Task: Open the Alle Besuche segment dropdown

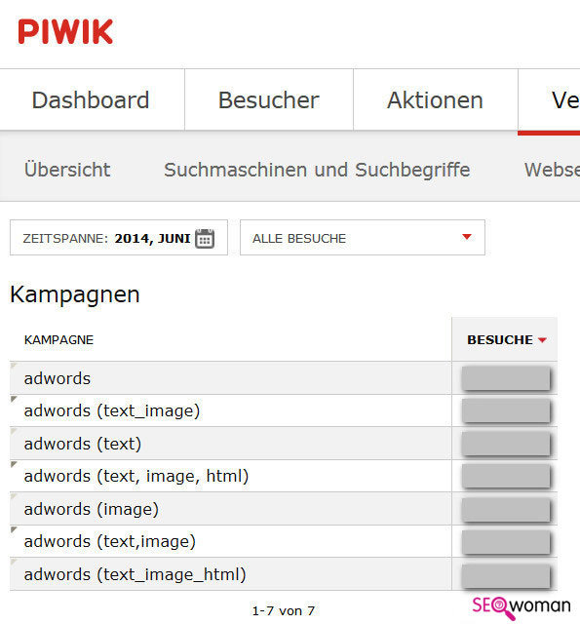Action: [x=363, y=238]
